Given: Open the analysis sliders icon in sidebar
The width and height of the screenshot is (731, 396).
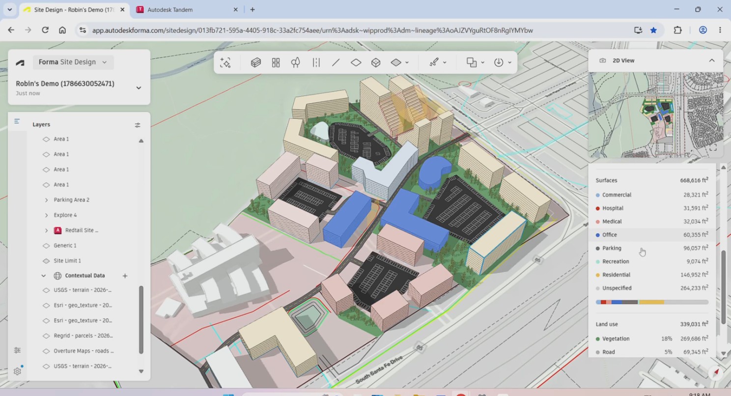Looking at the screenshot, I should (x=17, y=350).
